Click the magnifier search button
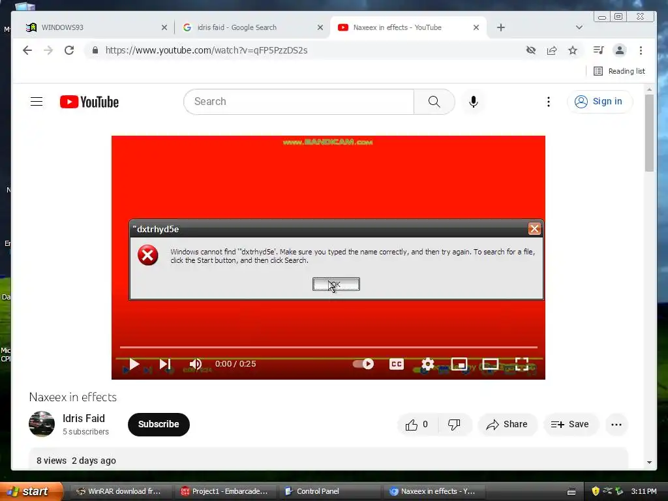This screenshot has width=668, height=501. click(x=434, y=101)
